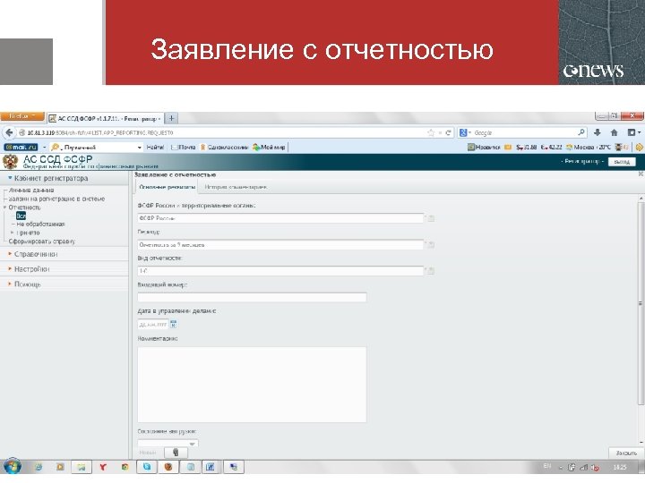
Task: Expand the Принято tree node
Action: point(12,233)
